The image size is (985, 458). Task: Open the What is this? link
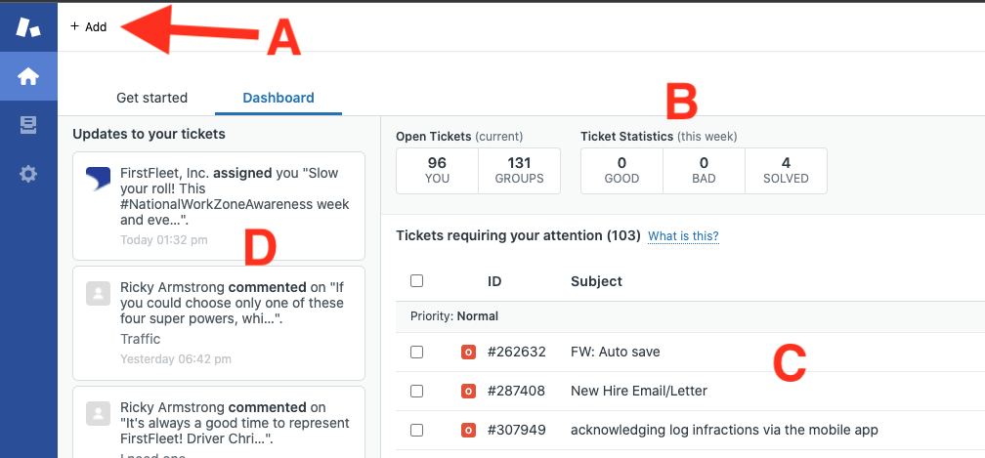pyautogui.click(x=683, y=236)
